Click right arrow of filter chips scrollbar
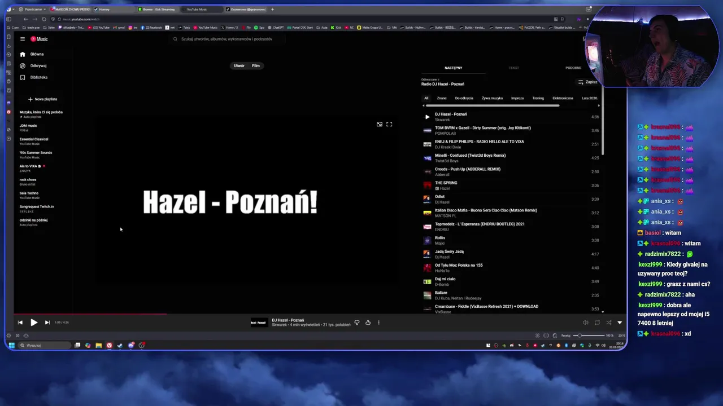The image size is (723, 406). coord(598,105)
